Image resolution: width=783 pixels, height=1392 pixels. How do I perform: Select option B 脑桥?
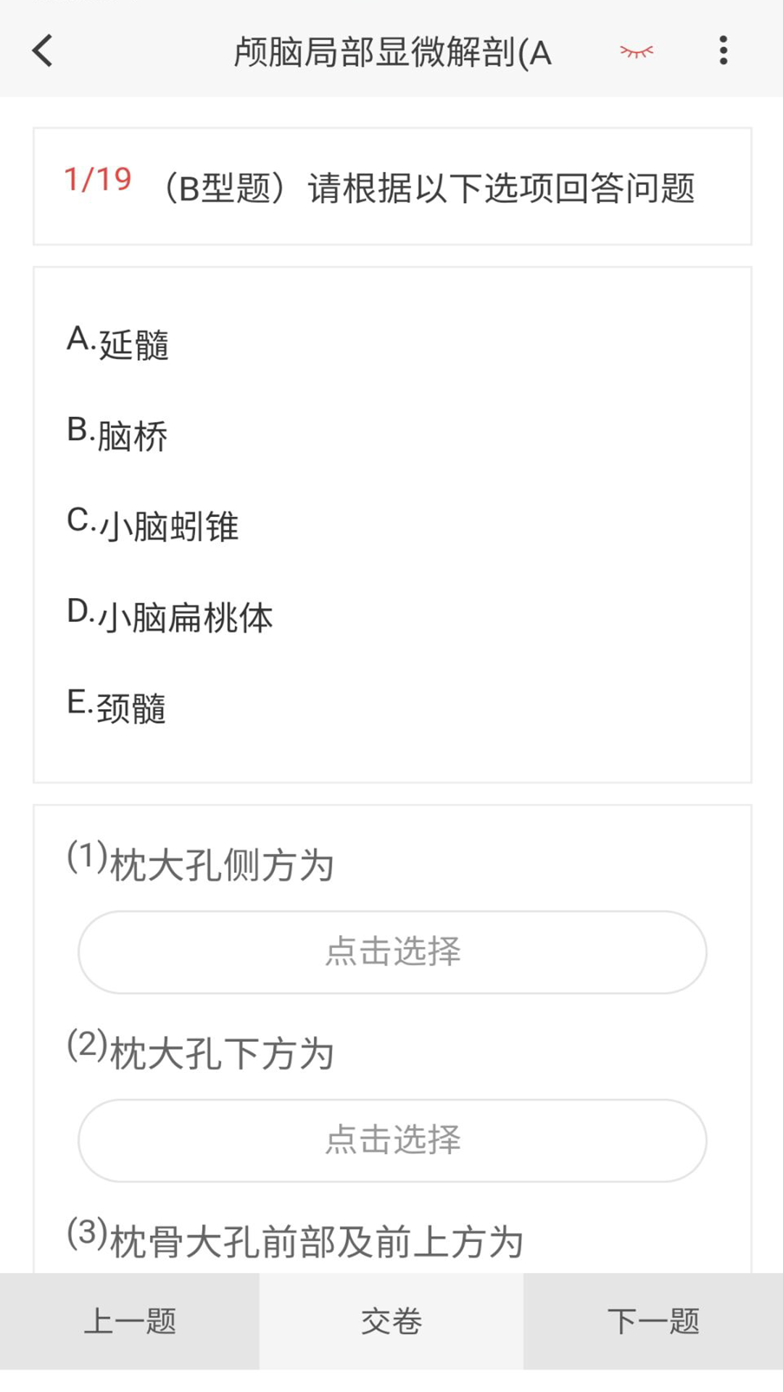click(116, 433)
